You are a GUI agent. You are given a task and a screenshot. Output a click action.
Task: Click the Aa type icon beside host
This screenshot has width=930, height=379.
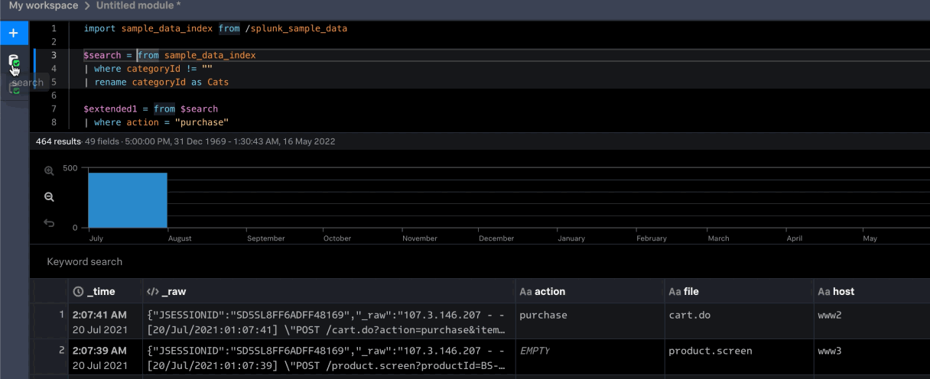pyautogui.click(x=824, y=291)
